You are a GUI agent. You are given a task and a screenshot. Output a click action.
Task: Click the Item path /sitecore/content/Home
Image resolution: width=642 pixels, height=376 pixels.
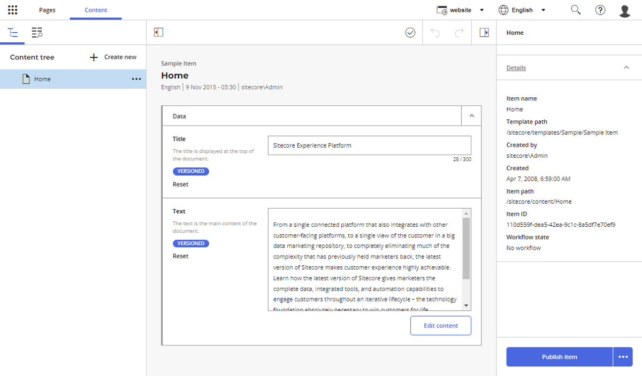[x=539, y=202]
